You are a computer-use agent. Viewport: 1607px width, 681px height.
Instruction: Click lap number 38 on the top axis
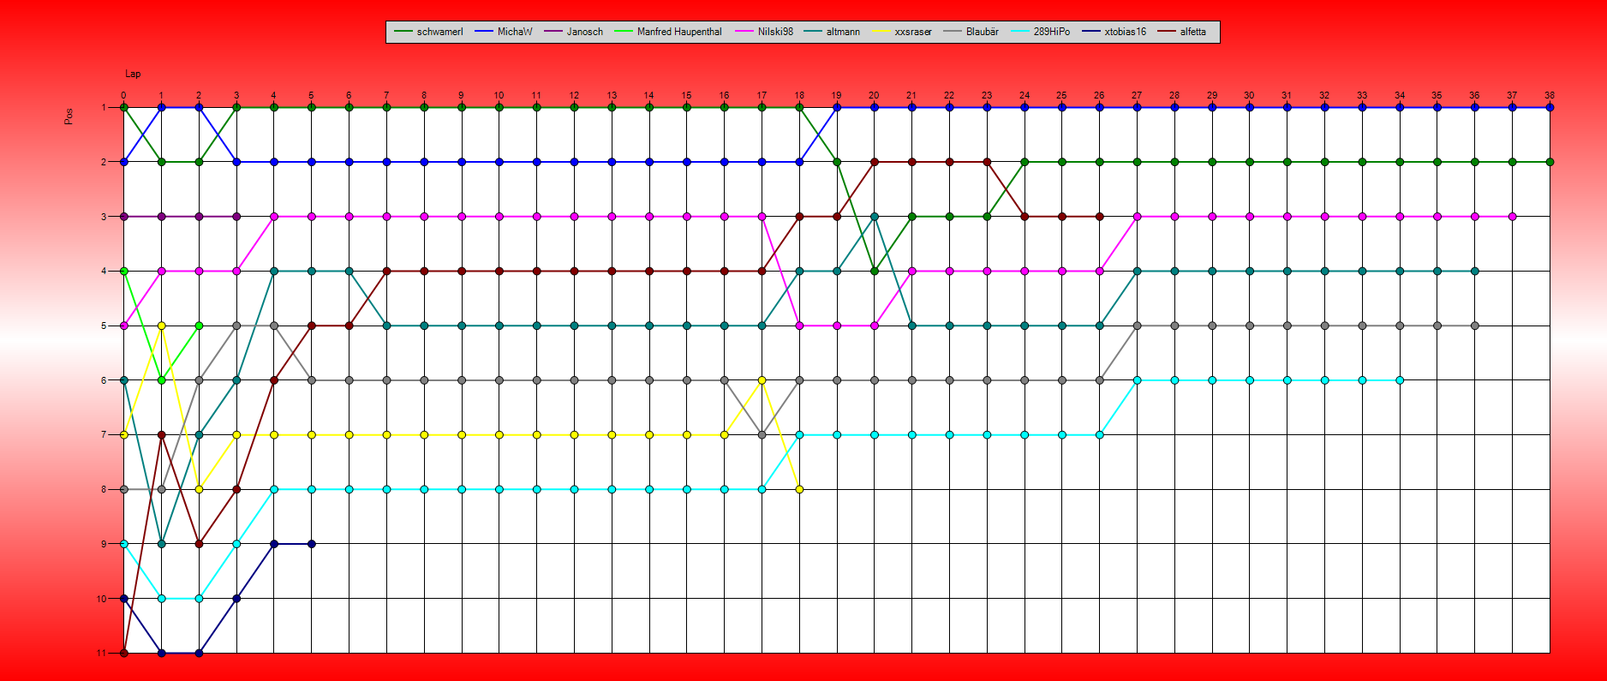(x=1550, y=95)
